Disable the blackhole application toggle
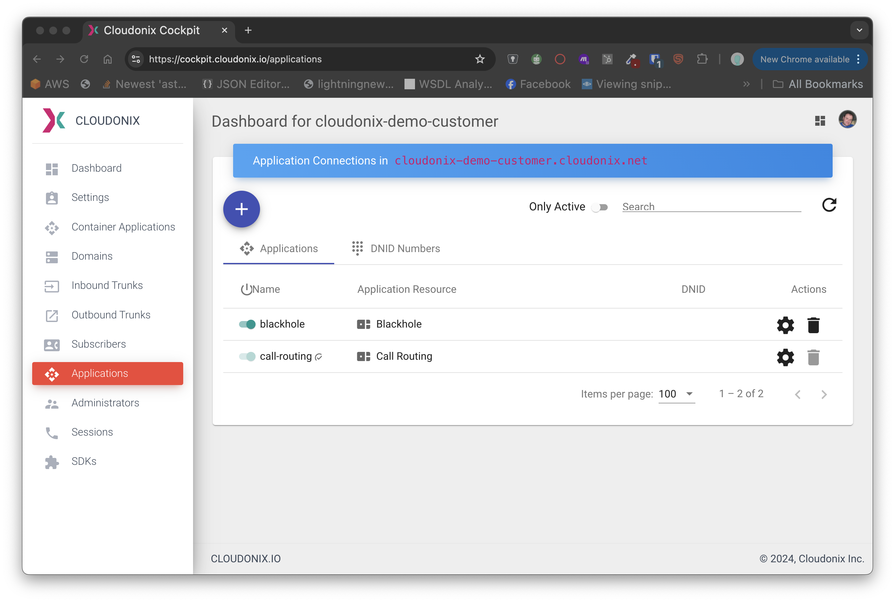Screen dimensions: 895x602 click(247, 324)
